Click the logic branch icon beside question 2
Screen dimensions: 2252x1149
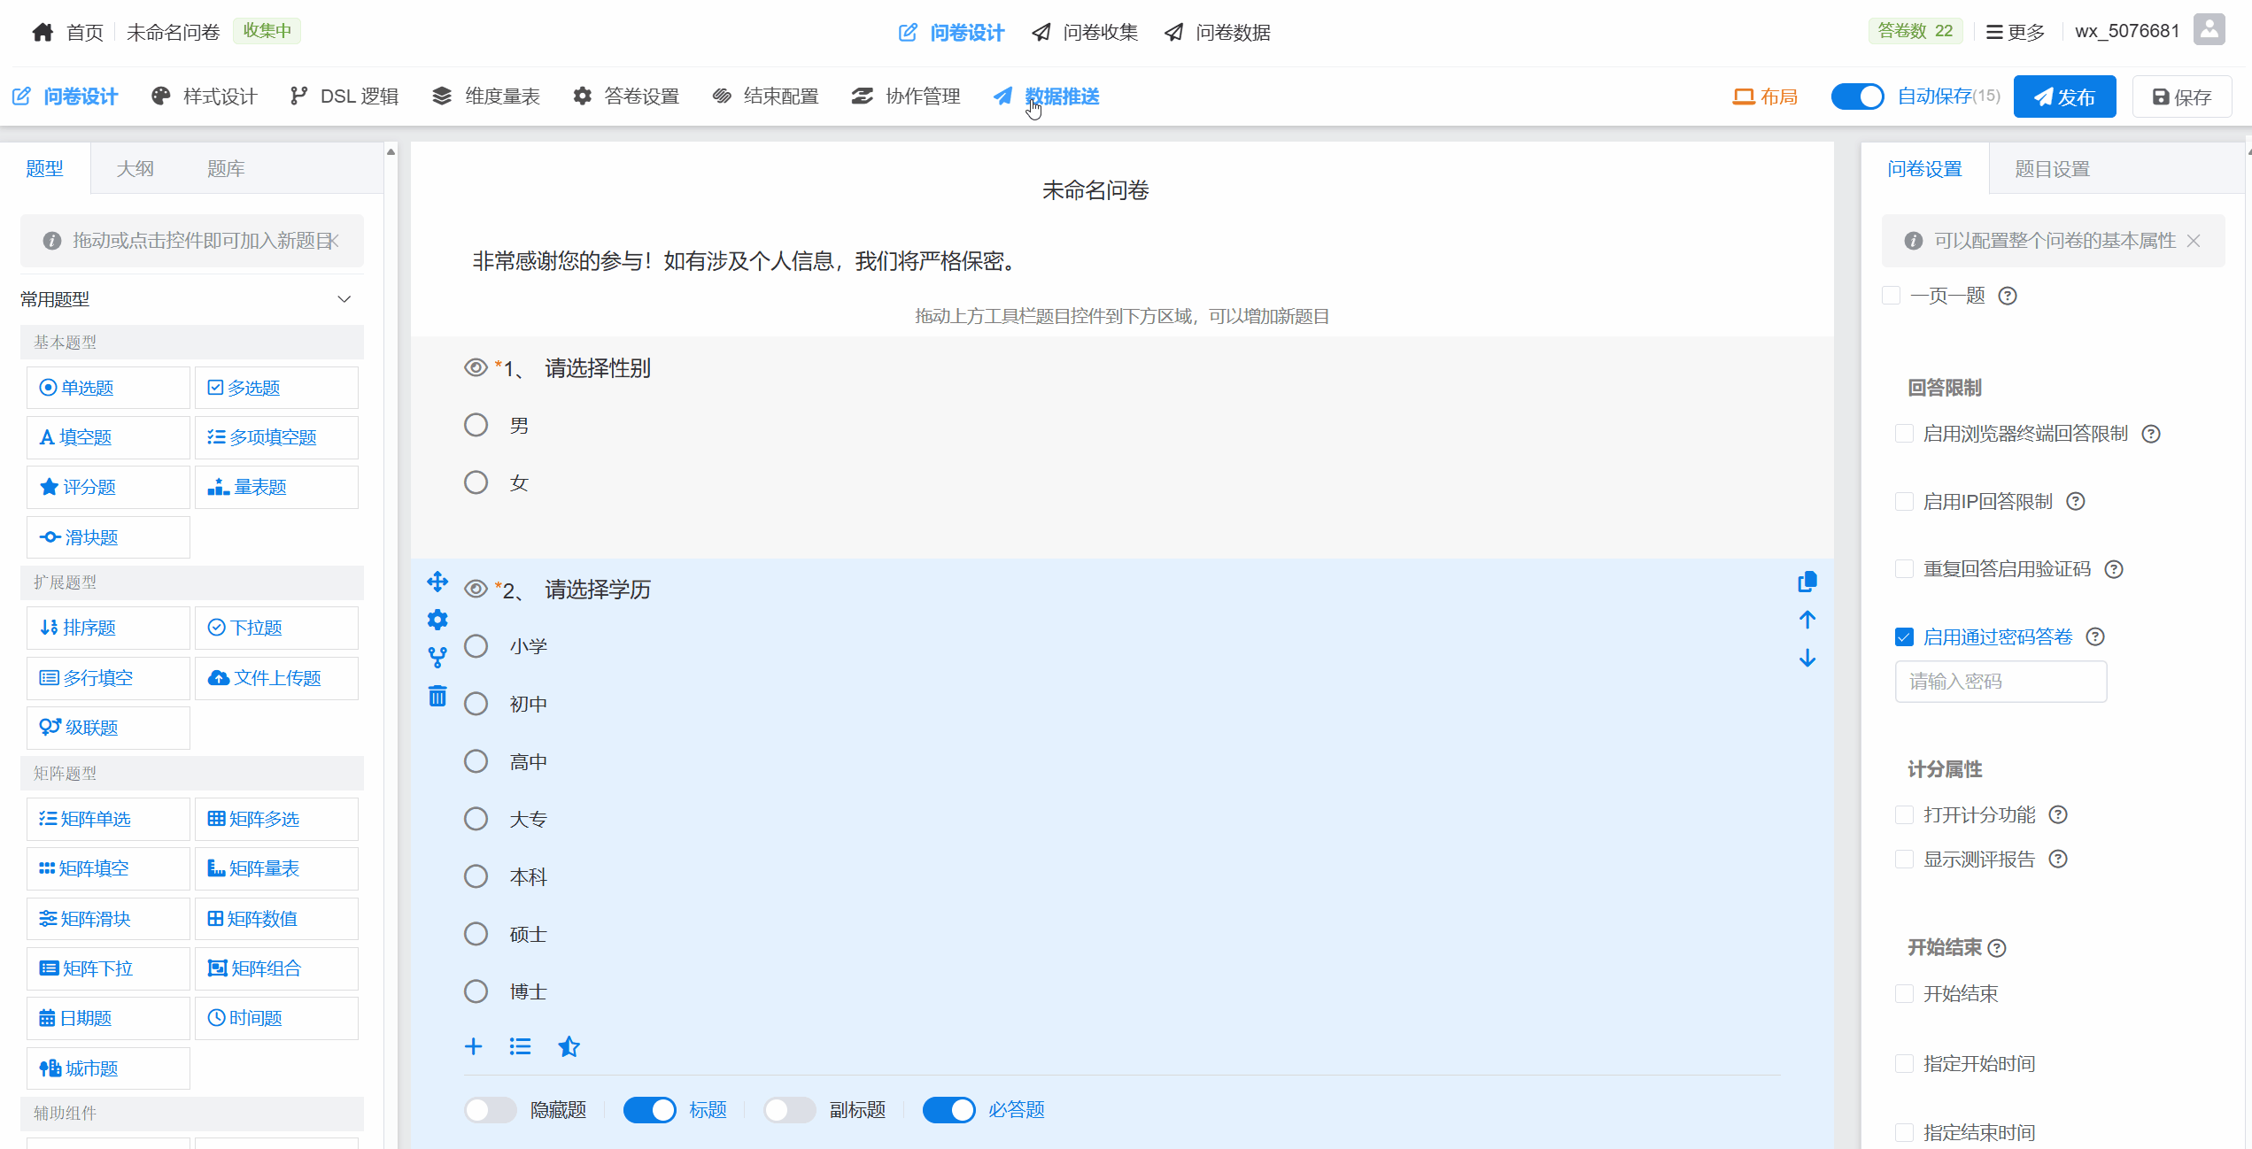pyautogui.click(x=437, y=658)
